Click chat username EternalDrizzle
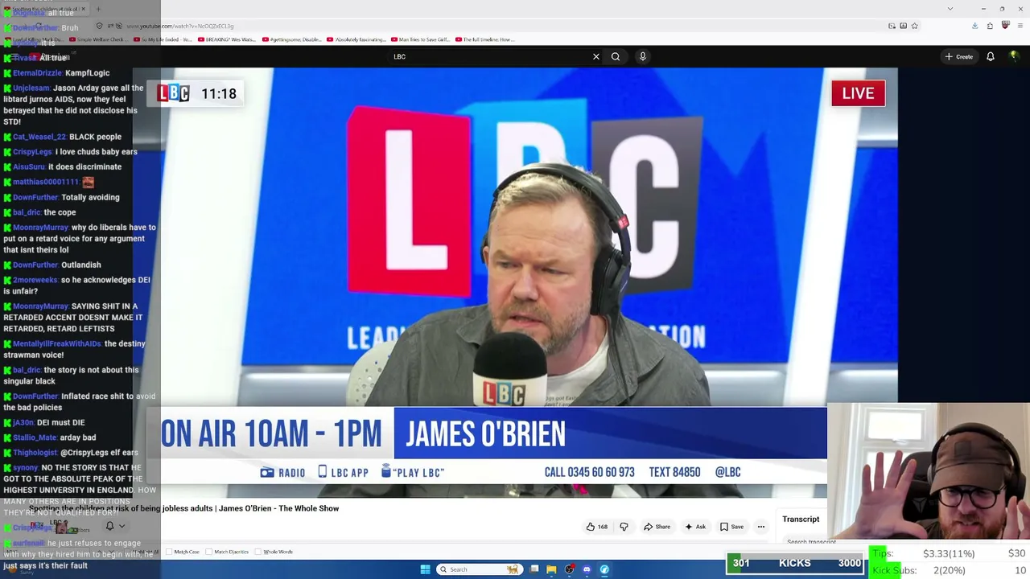 [37, 73]
